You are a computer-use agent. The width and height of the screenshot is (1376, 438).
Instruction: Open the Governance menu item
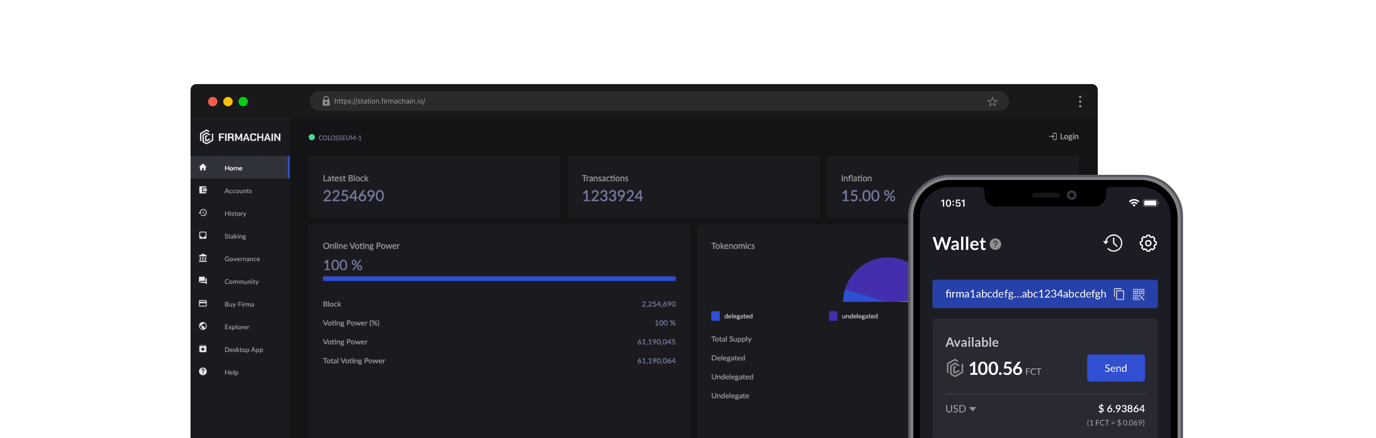tap(240, 258)
